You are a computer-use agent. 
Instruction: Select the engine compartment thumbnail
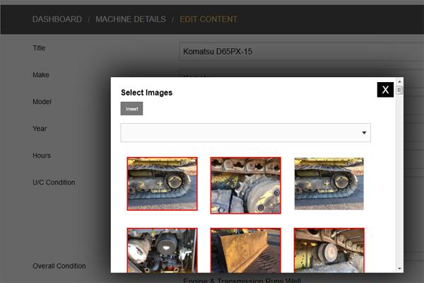[x=163, y=250]
